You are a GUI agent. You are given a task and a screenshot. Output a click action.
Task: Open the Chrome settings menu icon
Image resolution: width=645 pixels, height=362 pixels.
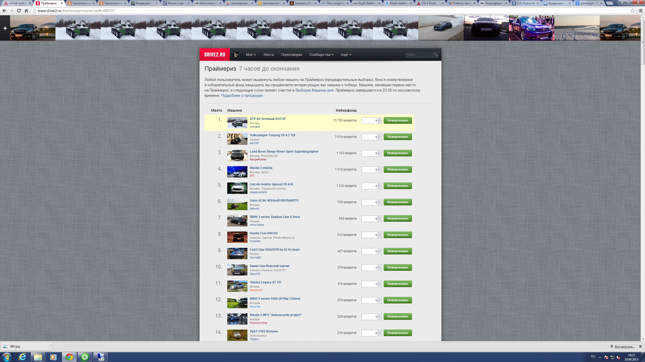641,11
